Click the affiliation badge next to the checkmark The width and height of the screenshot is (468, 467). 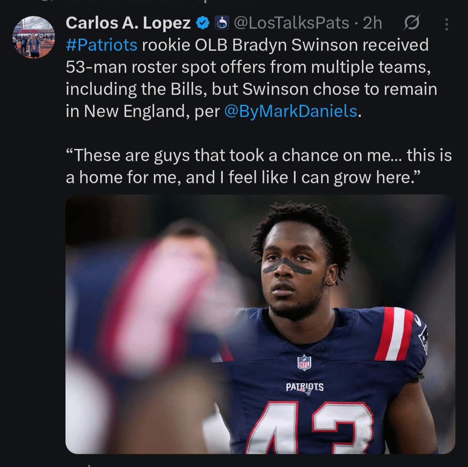pyautogui.click(x=221, y=23)
